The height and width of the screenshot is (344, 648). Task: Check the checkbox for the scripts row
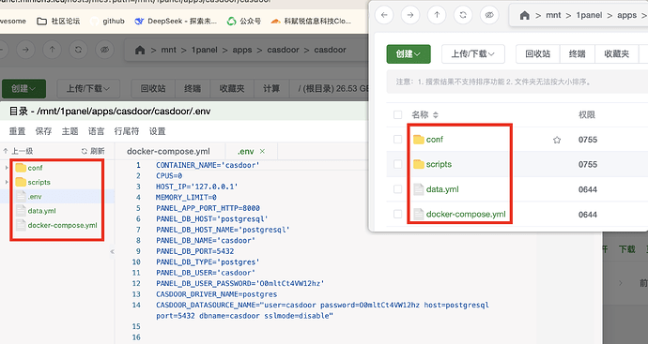[x=397, y=164]
